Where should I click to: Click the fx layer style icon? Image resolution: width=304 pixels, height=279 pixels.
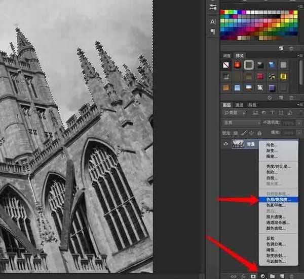coord(244,275)
